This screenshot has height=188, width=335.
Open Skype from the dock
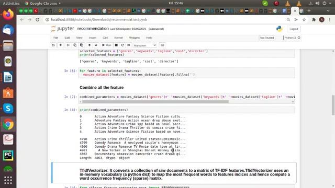point(8,108)
